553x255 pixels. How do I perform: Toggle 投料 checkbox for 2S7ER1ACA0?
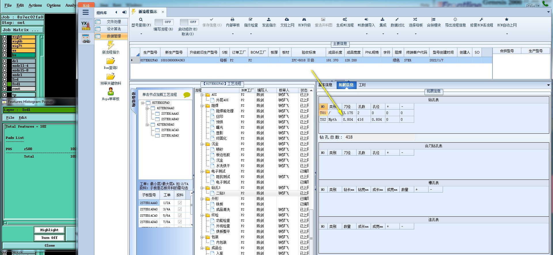180,216
